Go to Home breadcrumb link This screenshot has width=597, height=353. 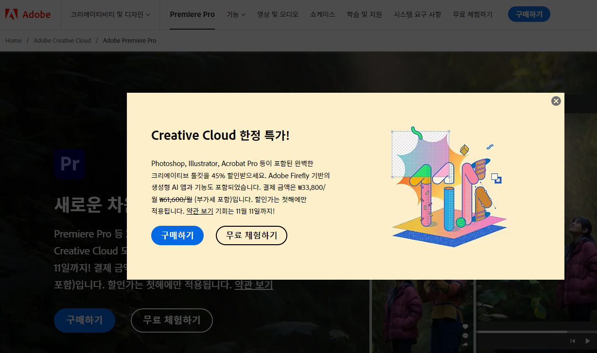coord(14,40)
